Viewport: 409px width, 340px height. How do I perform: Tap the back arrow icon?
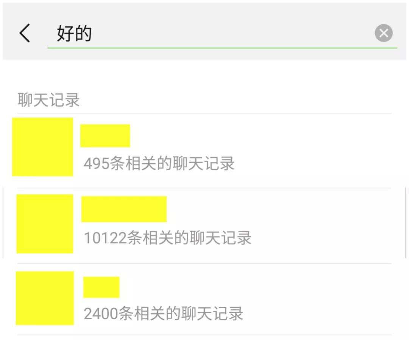tap(25, 33)
